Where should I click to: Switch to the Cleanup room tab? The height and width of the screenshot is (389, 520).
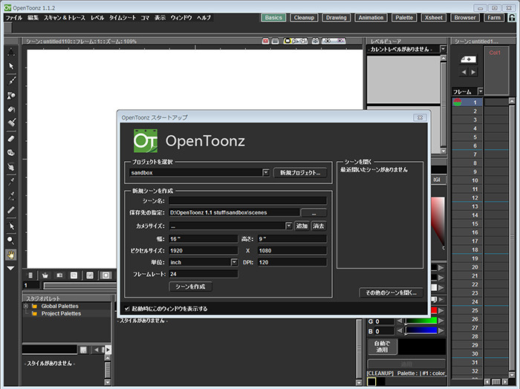304,18
